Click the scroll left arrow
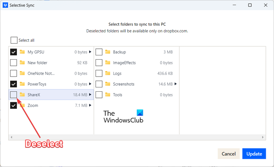This screenshot has width=274, height=167. [x=11, y=137]
